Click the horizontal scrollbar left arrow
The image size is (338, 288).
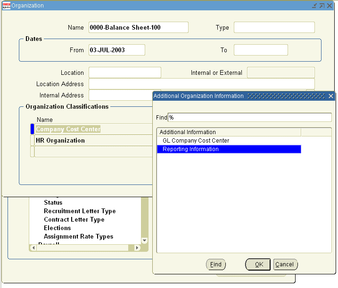(33, 248)
